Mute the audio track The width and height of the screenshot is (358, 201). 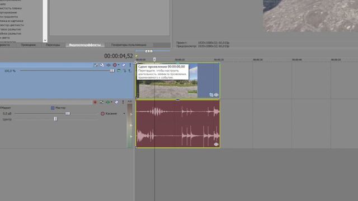(x=117, y=102)
